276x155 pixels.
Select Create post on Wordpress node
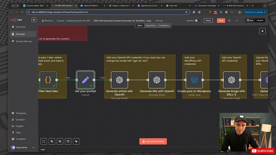point(194,80)
